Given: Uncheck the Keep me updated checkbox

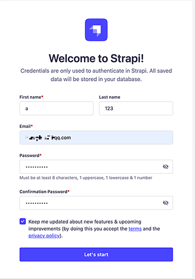Looking at the screenshot, I should (23, 222).
